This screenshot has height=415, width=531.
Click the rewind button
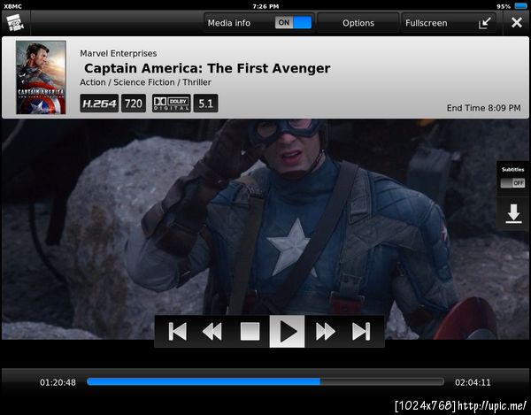(x=212, y=332)
